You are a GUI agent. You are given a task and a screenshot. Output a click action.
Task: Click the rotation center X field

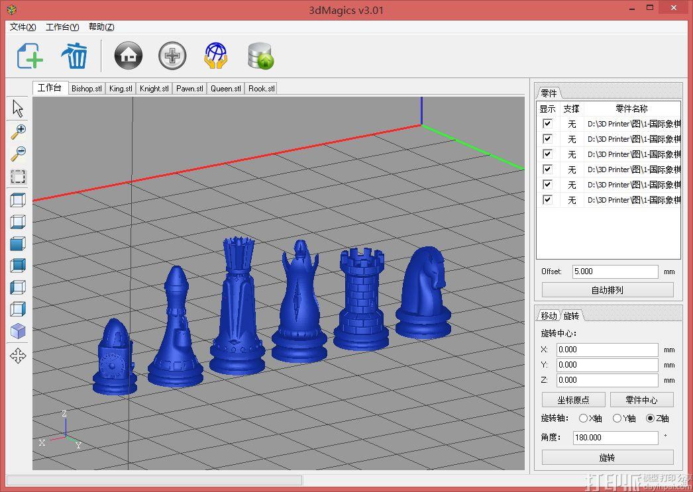608,350
